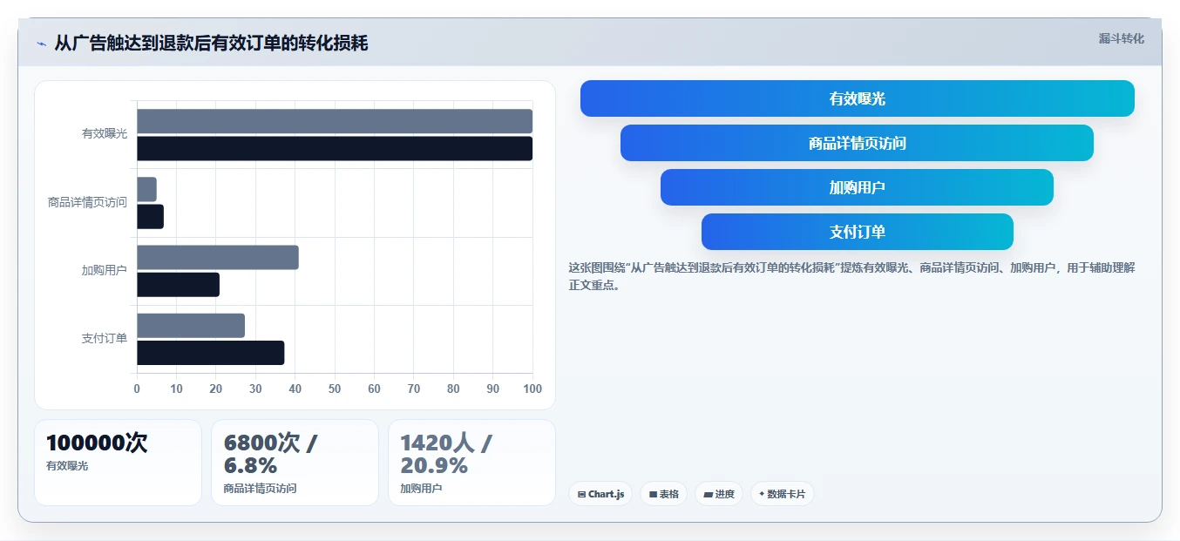The image size is (1180, 541).
Task: Click the gray bar for 商品详情页访问
Action: 146,189
